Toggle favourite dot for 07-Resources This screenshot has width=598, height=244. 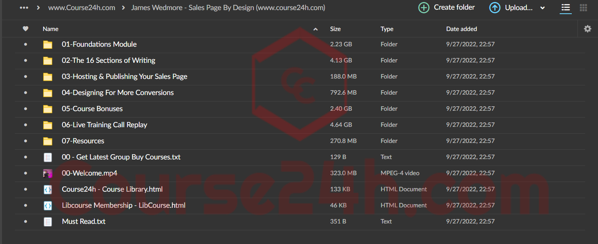pos(25,141)
